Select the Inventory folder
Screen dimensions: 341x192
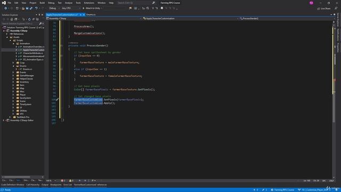tap(24, 82)
